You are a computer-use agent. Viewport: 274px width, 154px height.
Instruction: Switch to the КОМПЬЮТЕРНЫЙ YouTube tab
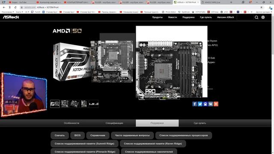[76, 2]
